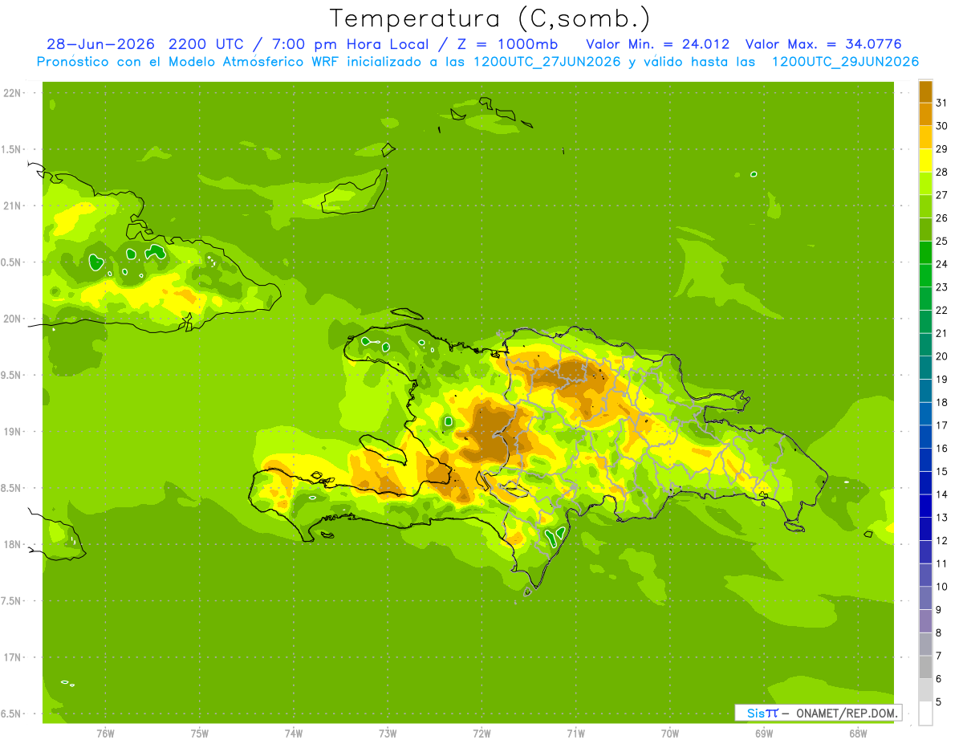The image size is (963, 744).
Task: Click the '18N' latitude axis label
Action: click(x=13, y=544)
